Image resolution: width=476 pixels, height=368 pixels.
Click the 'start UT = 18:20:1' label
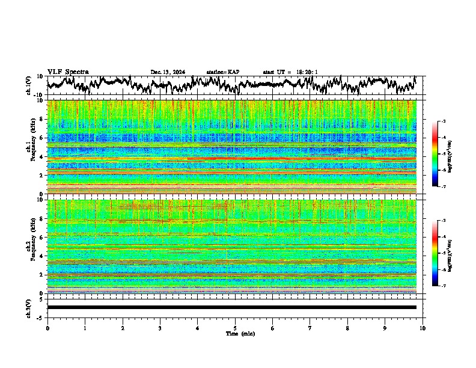point(290,72)
